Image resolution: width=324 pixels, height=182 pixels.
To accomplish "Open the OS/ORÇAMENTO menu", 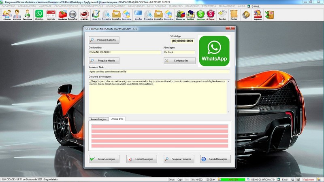I will [x=115, y=6].
